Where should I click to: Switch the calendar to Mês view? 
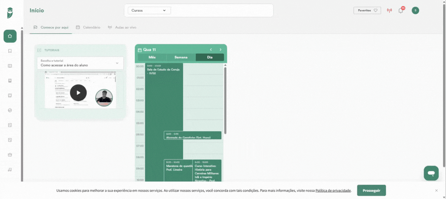click(x=152, y=57)
